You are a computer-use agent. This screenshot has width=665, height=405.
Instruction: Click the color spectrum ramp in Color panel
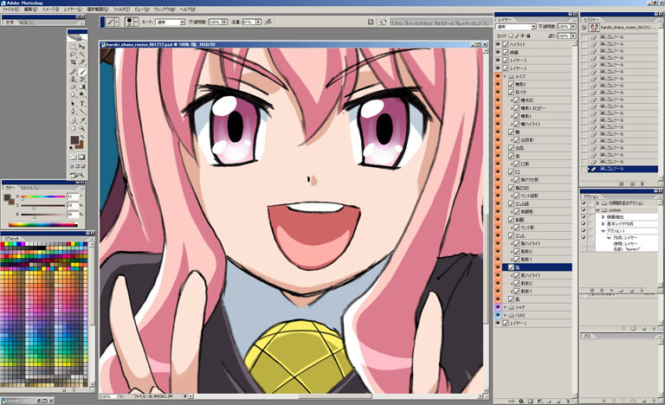pyautogui.click(x=43, y=224)
